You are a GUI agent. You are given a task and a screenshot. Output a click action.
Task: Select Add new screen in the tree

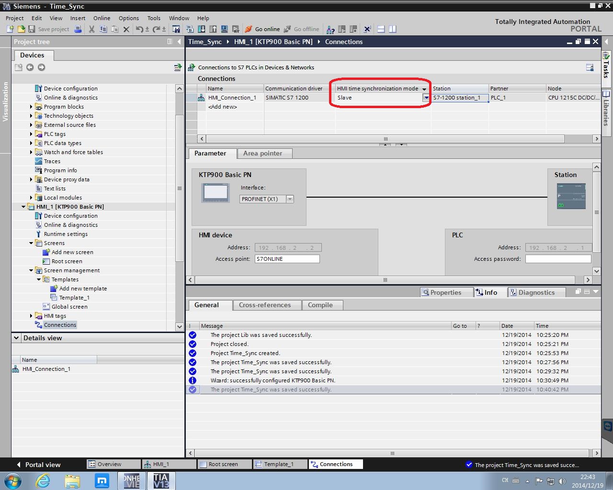tap(72, 252)
